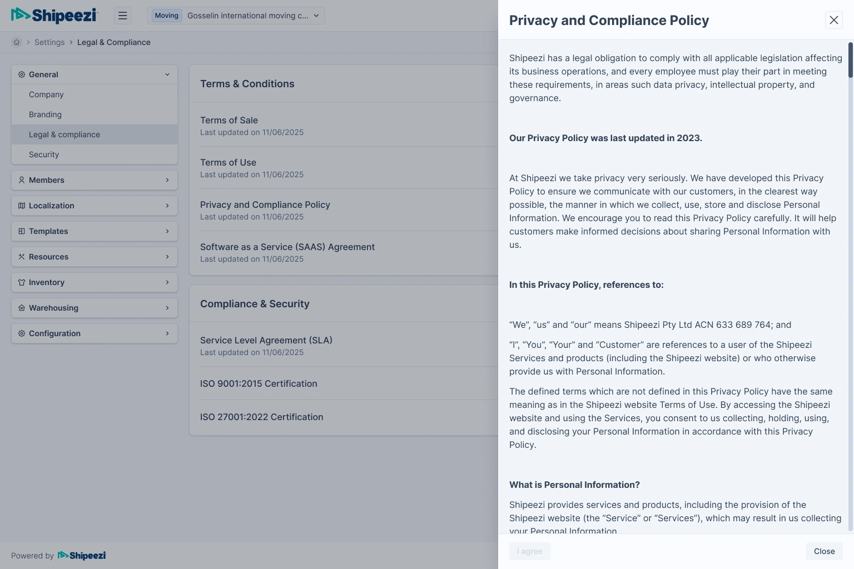
Task: Close the policy panel with X
Action: coord(834,20)
